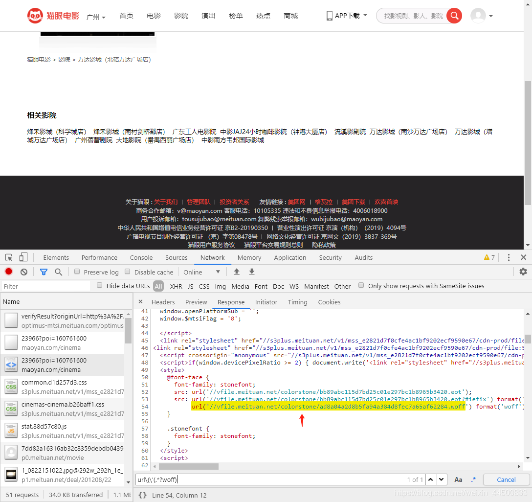Open the Cookies tab of request
The height and width of the screenshot is (502, 532).
click(329, 302)
